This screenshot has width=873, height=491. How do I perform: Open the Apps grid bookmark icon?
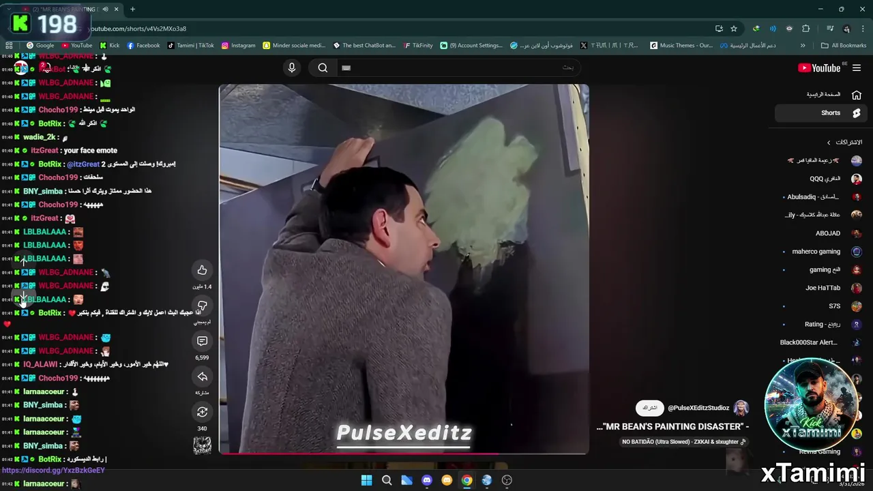point(9,46)
